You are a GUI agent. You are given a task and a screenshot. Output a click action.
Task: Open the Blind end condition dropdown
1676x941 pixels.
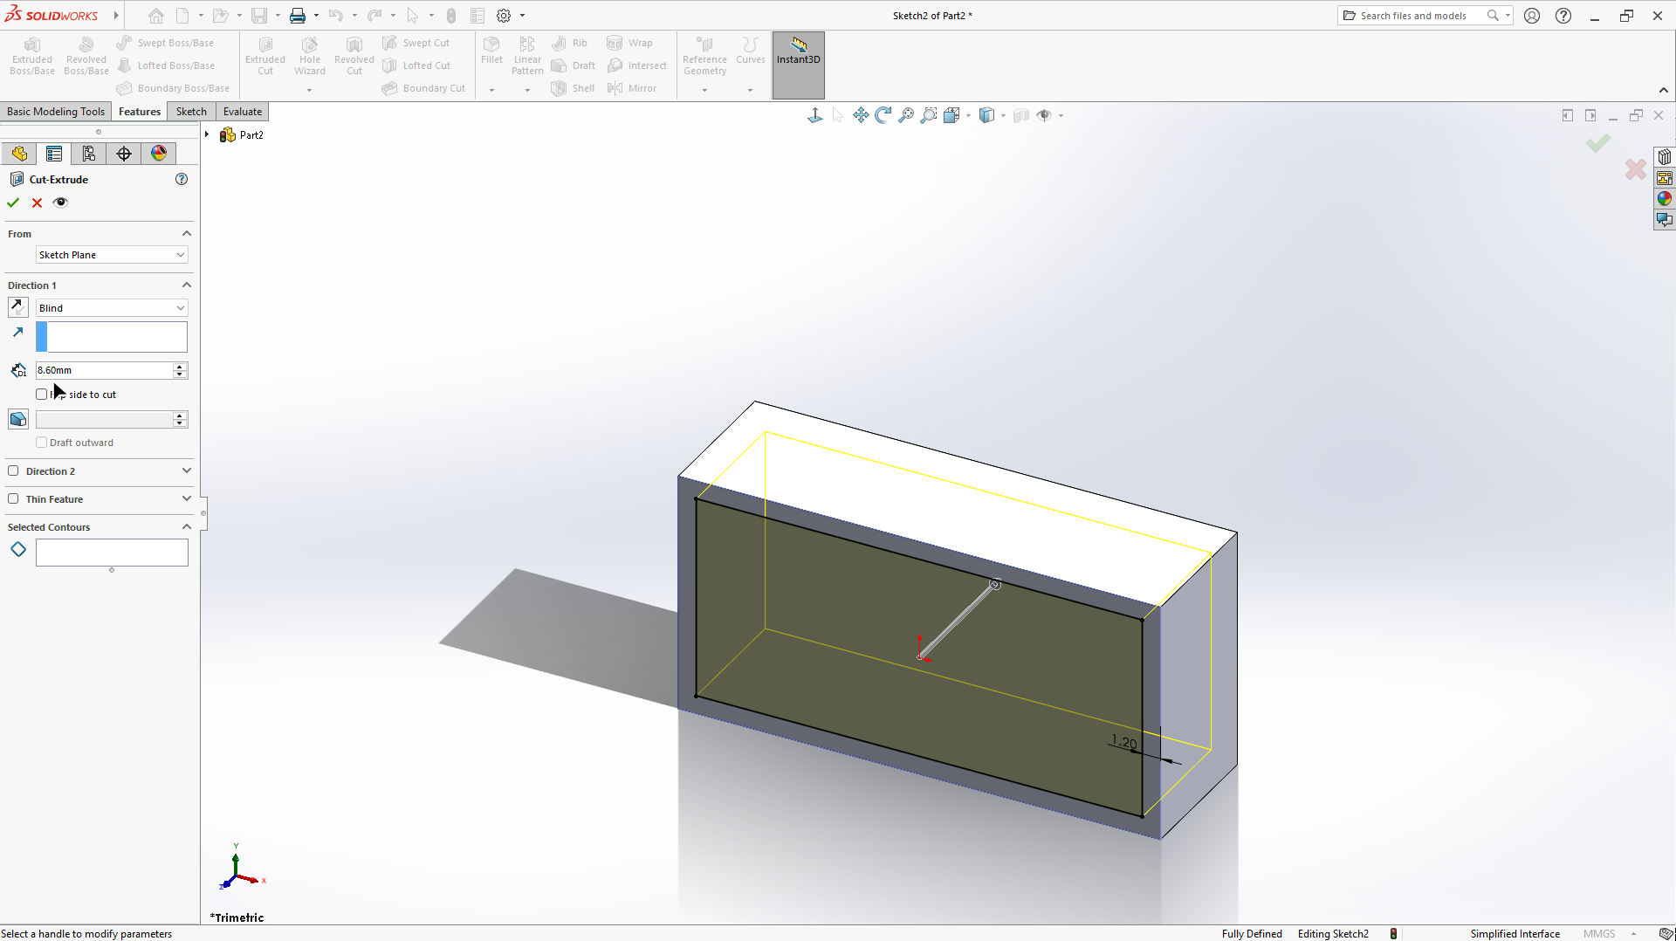click(x=112, y=308)
